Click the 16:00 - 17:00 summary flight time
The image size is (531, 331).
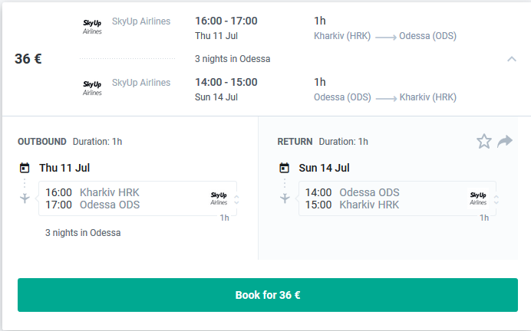click(226, 21)
